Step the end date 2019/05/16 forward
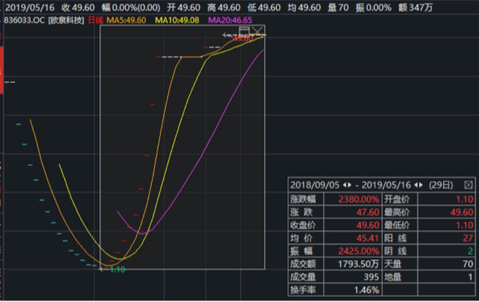The image size is (479, 302). pos(421,185)
